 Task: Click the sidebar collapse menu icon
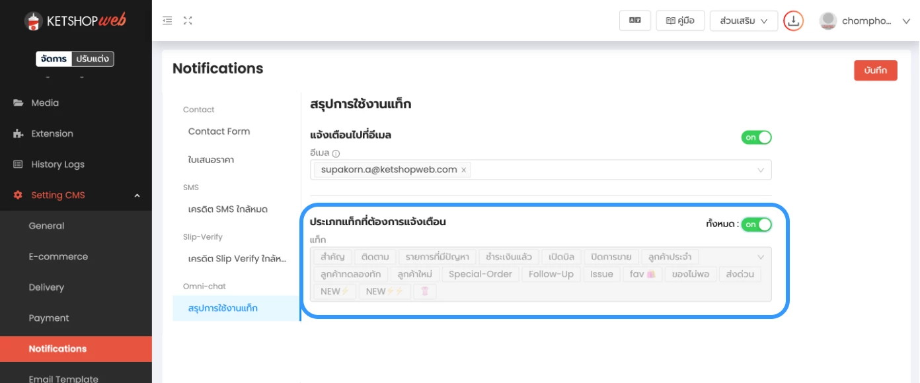[168, 20]
